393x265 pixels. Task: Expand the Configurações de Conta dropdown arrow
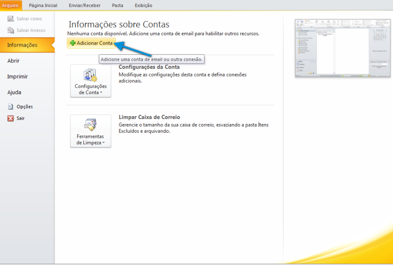(101, 93)
